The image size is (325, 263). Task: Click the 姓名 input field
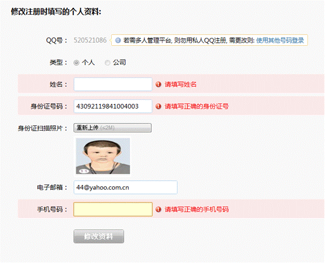(x=113, y=84)
